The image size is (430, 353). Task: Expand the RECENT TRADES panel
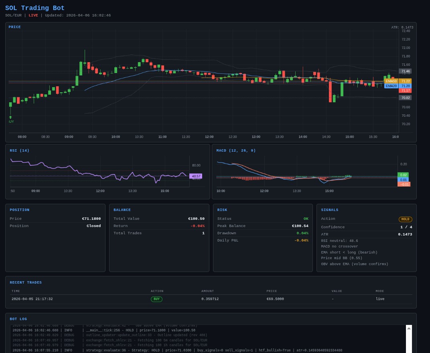point(26,282)
